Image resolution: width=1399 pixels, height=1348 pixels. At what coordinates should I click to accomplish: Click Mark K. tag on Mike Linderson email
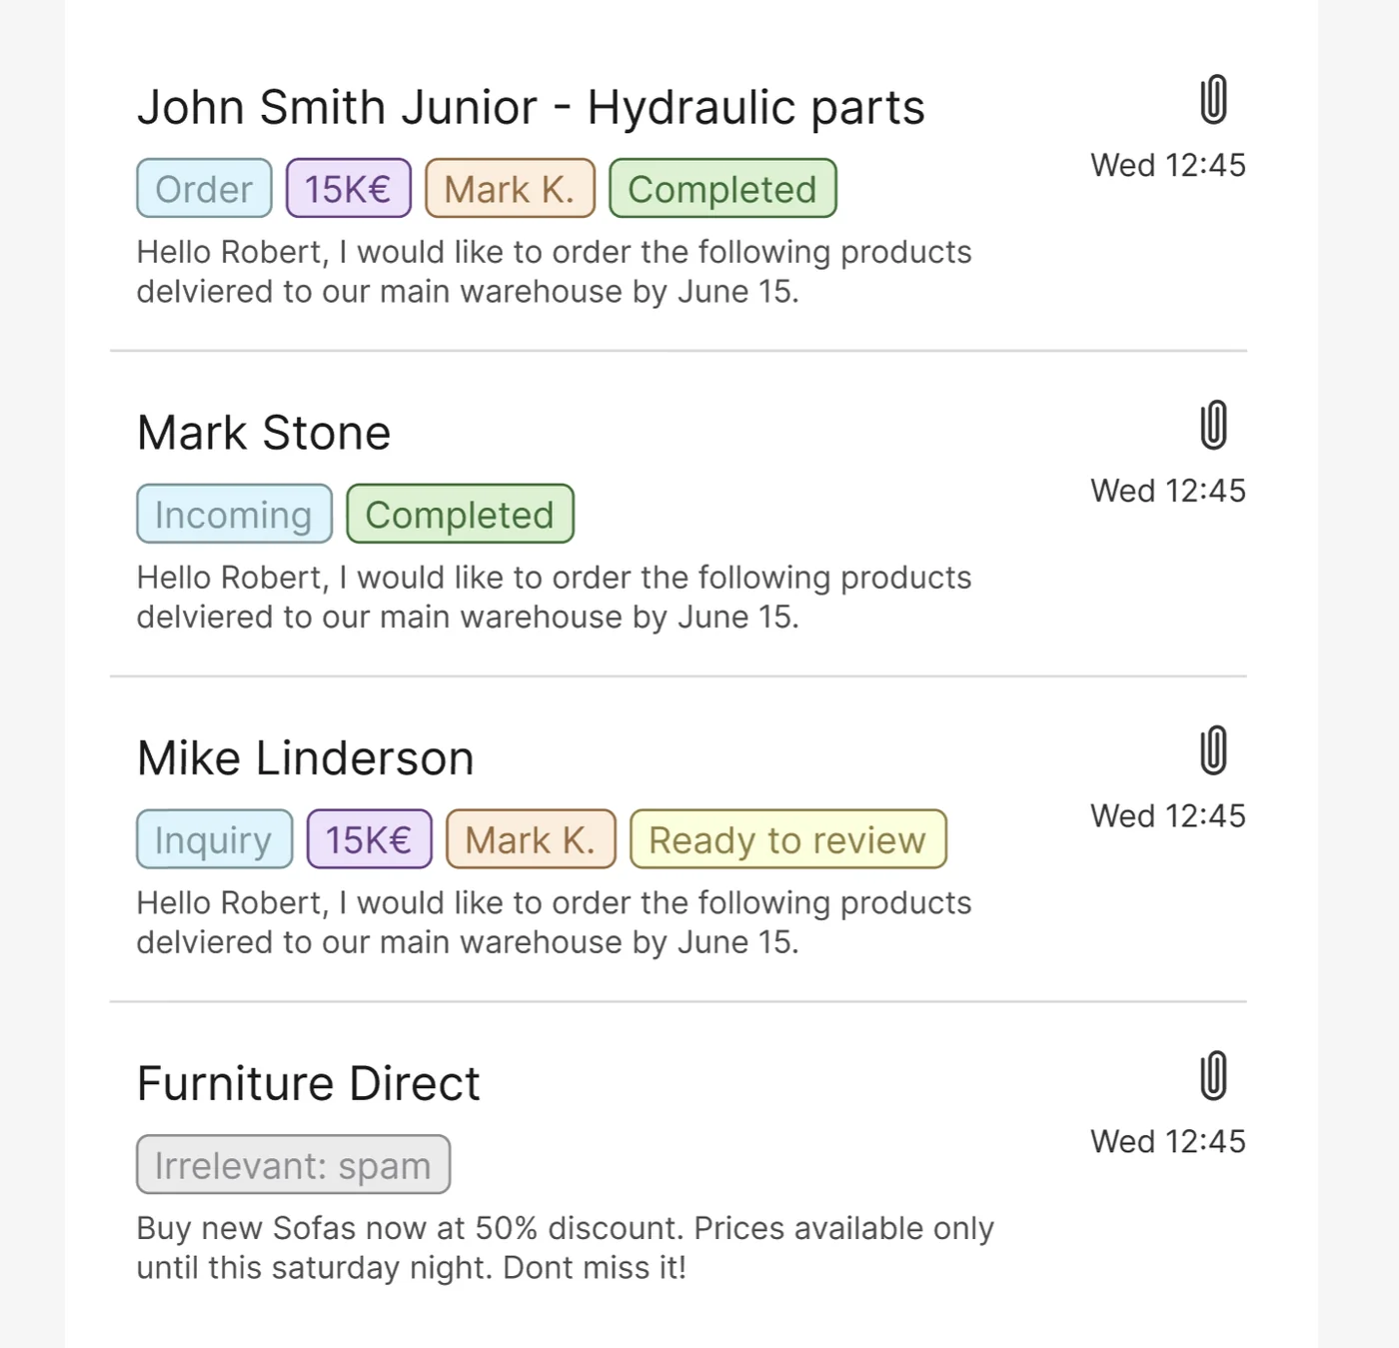(531, 839)
